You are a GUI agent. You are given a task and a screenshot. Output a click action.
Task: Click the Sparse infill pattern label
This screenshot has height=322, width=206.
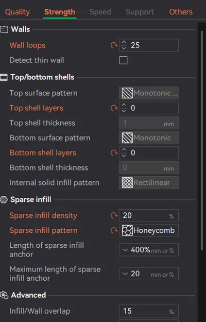point(43,230)
